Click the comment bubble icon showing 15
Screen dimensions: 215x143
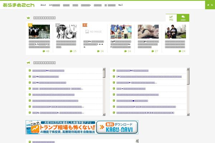pos(71,51)
